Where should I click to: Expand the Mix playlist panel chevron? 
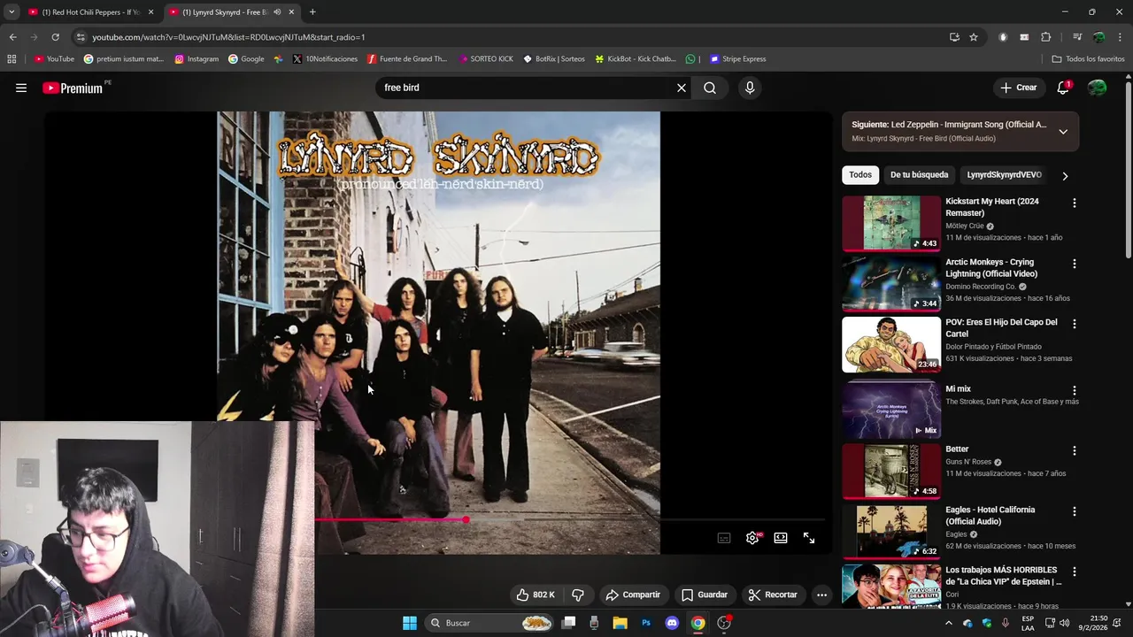[1063, 132]
